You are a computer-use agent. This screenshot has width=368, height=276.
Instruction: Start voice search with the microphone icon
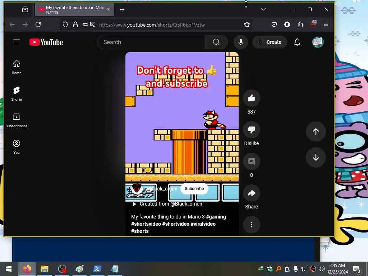click(x=240, y=42)
